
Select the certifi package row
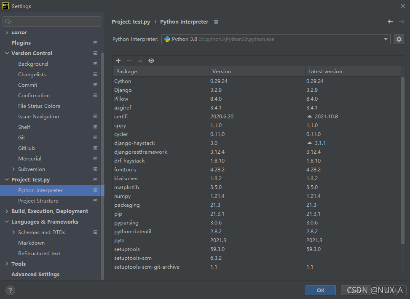257,116
